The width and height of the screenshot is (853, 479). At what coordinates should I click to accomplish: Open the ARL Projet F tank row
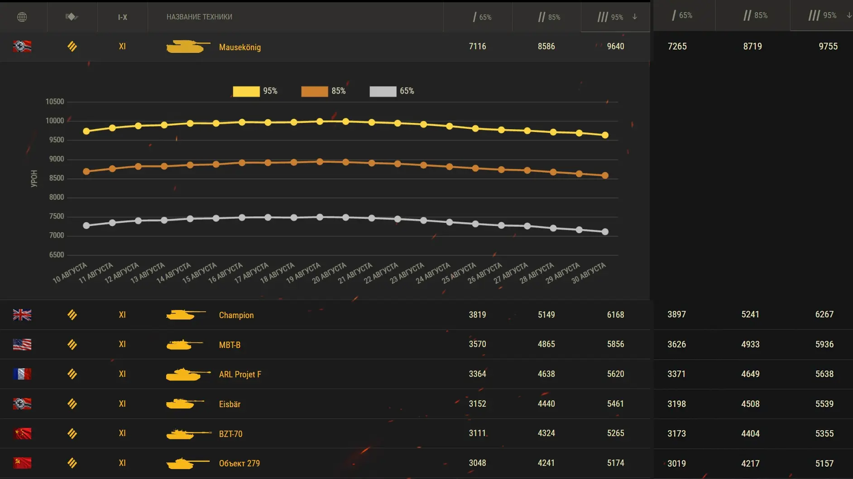point(325,374)
